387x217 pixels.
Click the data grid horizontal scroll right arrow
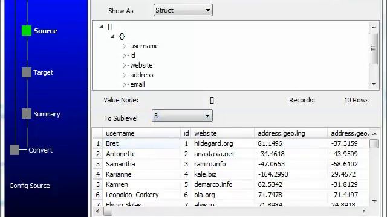pos(364,211)
